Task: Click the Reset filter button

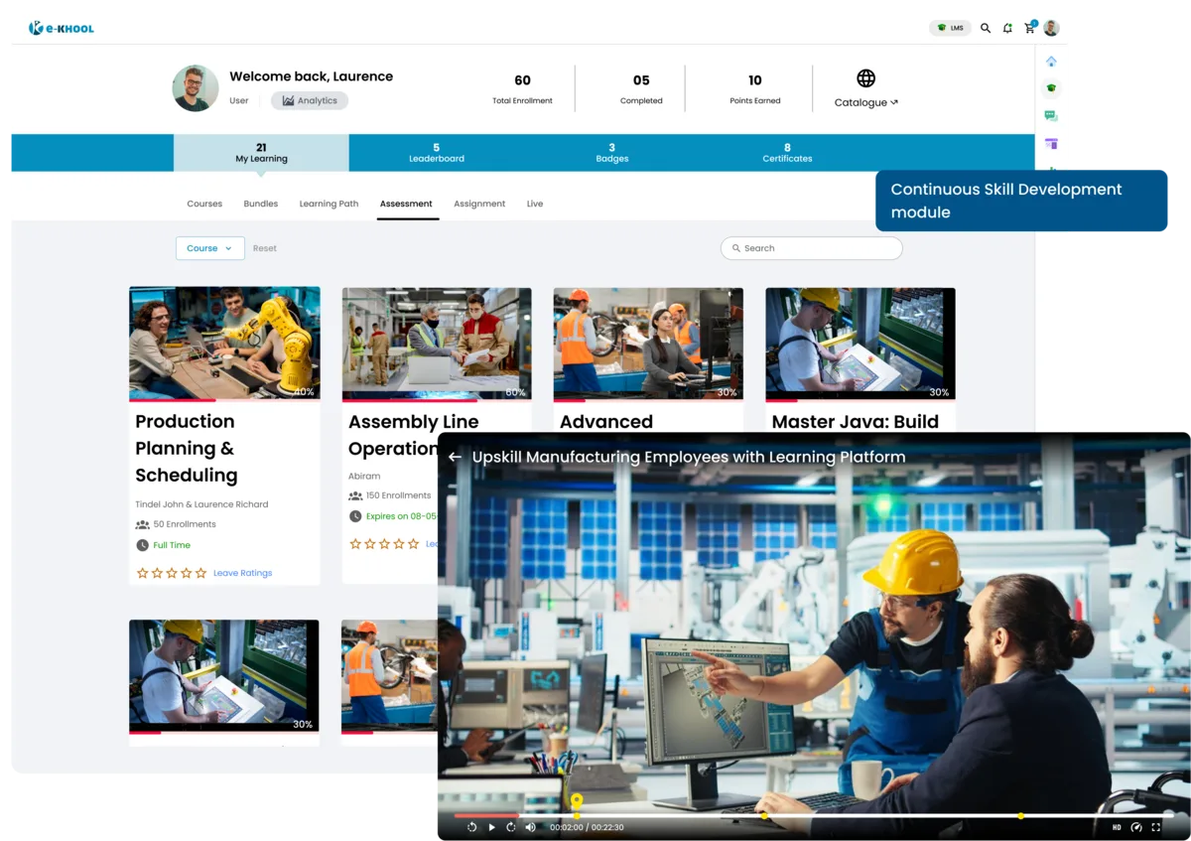Action: pyautogui.click(x=264, y=248)
